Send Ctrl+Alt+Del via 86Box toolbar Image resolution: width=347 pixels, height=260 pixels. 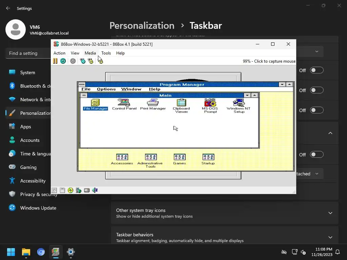[x=83, y=61]
